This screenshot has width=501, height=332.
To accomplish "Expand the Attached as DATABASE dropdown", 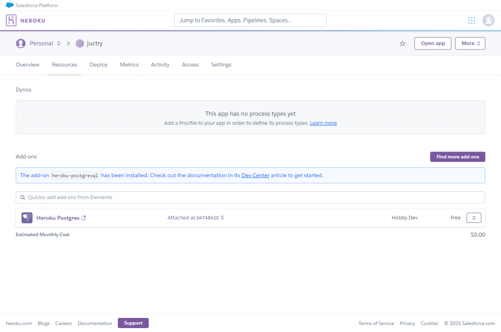I will pos(196,218).
